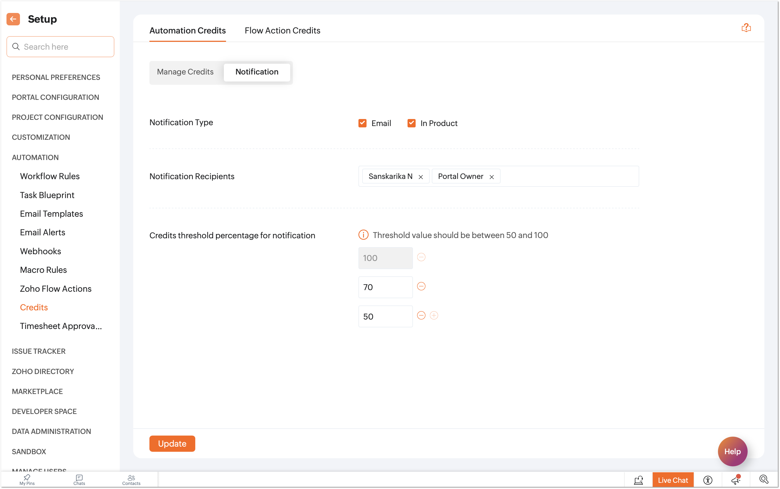The width and height of the screenshot is (780, 489).
Task: Uncheck the In Product notification checkbox
Action: pyautogui.click(x=411, y=123)
